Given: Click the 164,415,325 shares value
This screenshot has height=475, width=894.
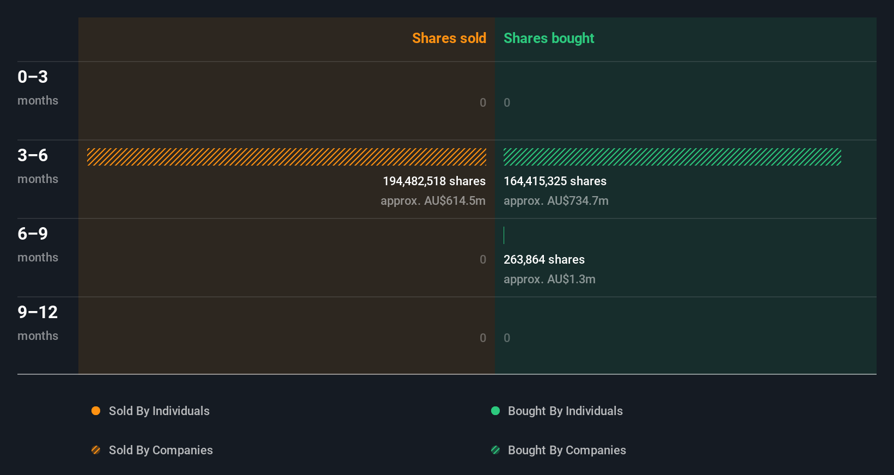Looking at the screenshot, I should (x=555, y=181).
